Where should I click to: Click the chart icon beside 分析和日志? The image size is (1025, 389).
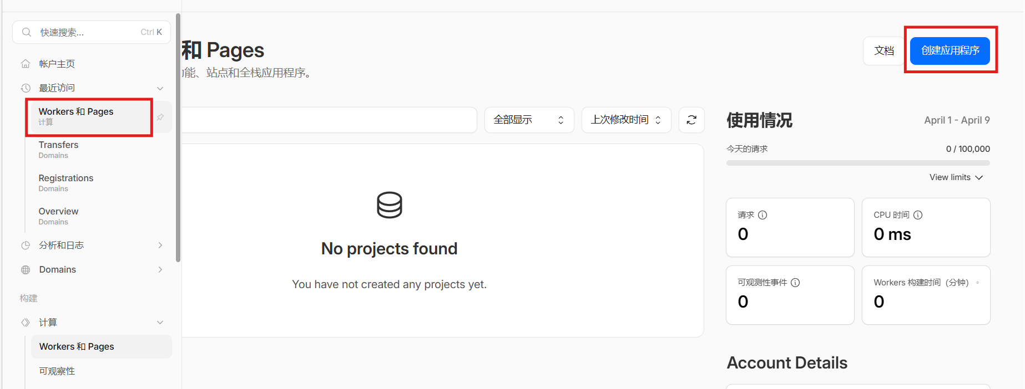pyautogui.click(x=26, y=245)
